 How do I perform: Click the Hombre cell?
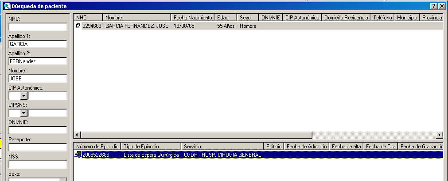coord(248,26)
